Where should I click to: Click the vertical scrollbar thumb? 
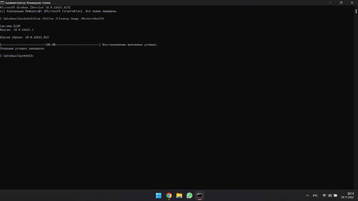click(356, 11)
